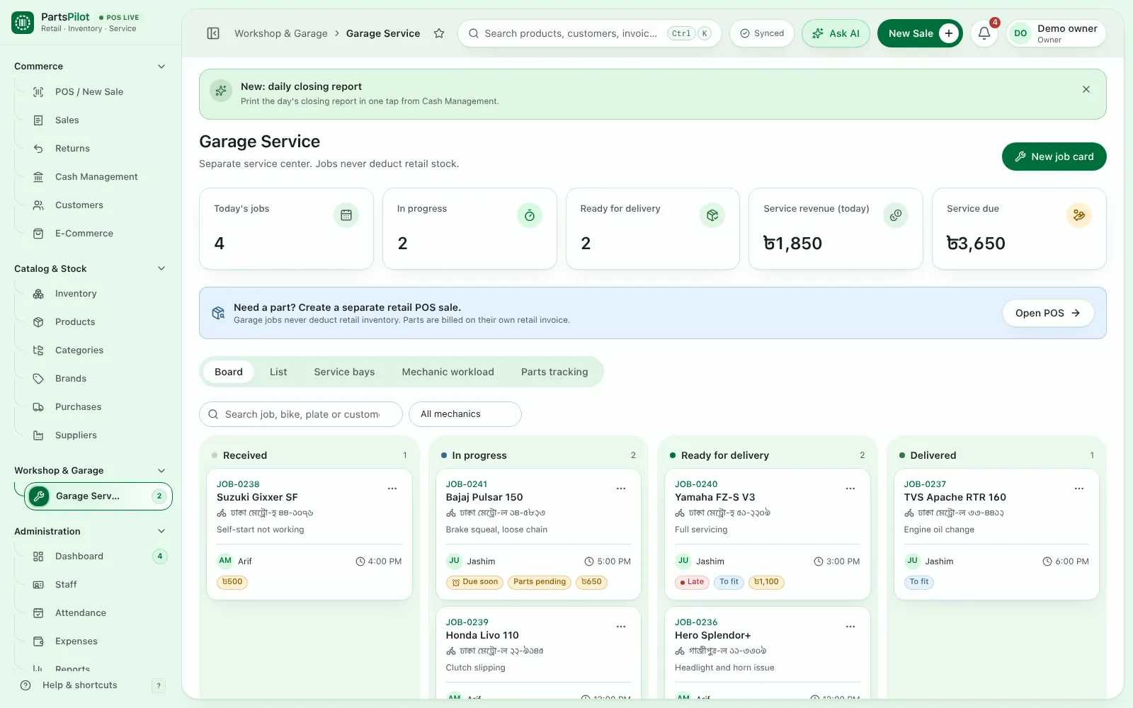1133x708 pixels.
Task: Click the In progress timer icon
Action: [530, 215]
